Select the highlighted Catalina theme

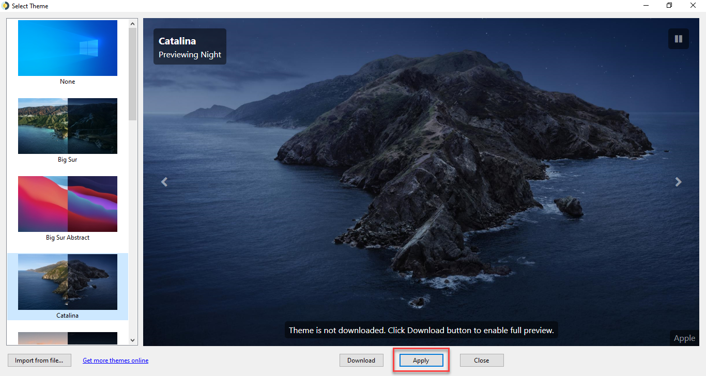click(x=67, y=282)
